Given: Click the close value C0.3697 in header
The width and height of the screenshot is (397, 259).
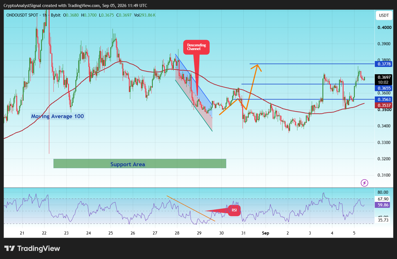Looking at the screenshot, I should 124,15.
